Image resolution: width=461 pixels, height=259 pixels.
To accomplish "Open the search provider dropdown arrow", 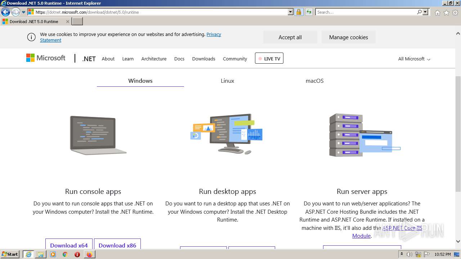I will tap(426, 12).
